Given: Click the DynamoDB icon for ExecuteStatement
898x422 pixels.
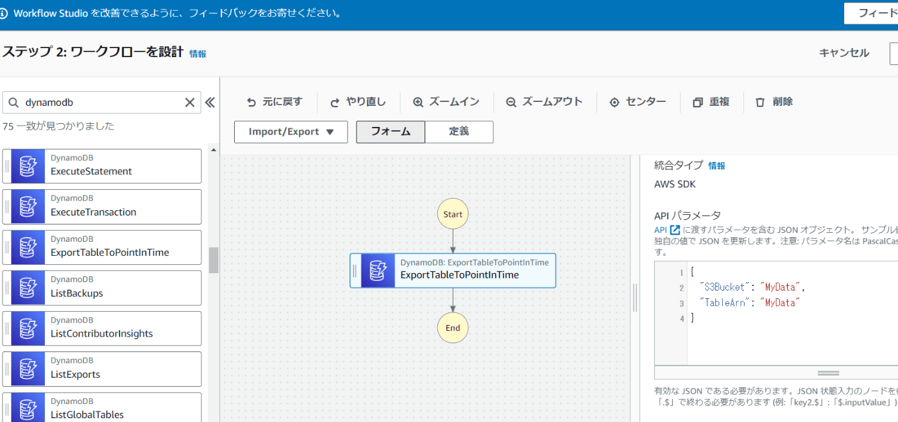Looking at the screenshot, I should [28, 165].
